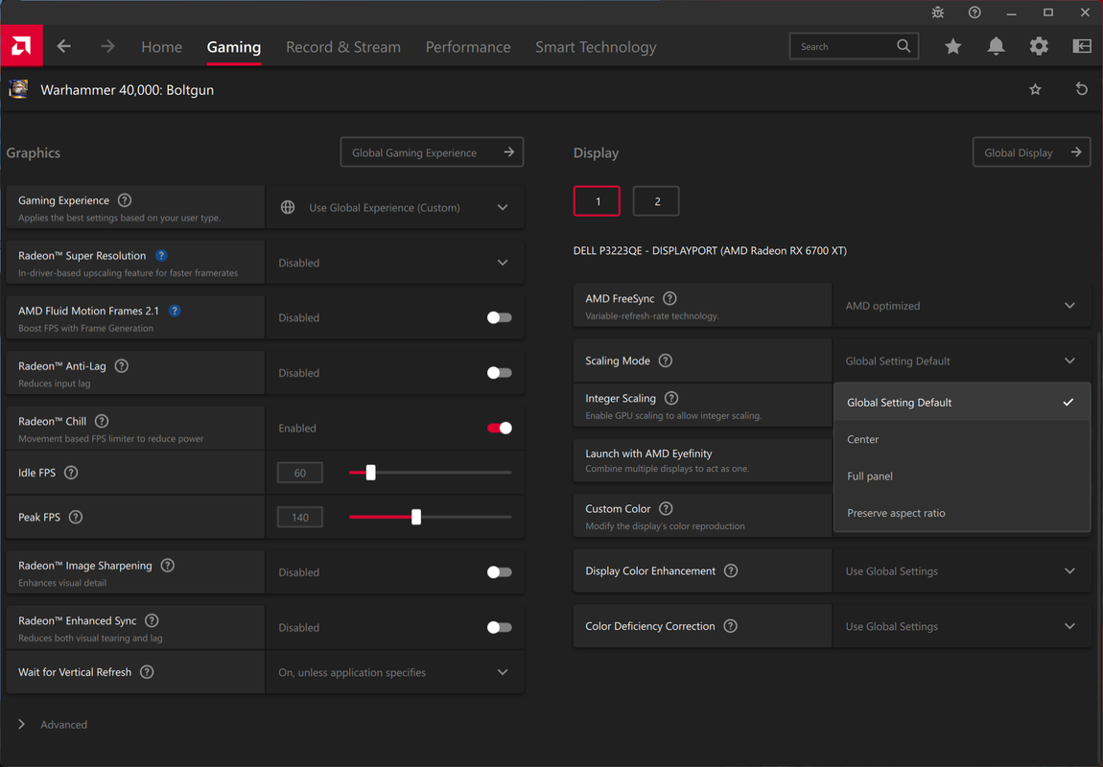The height and width of the screenshot is (767, 1103).
Task: Show help for Idle FPS
Action: point(71,473)
